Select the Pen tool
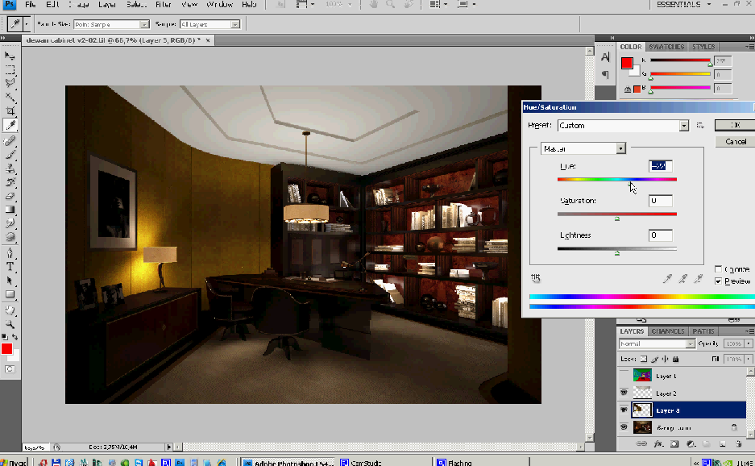The height and width of the screenshot is (466, 755). coord(10,253)
